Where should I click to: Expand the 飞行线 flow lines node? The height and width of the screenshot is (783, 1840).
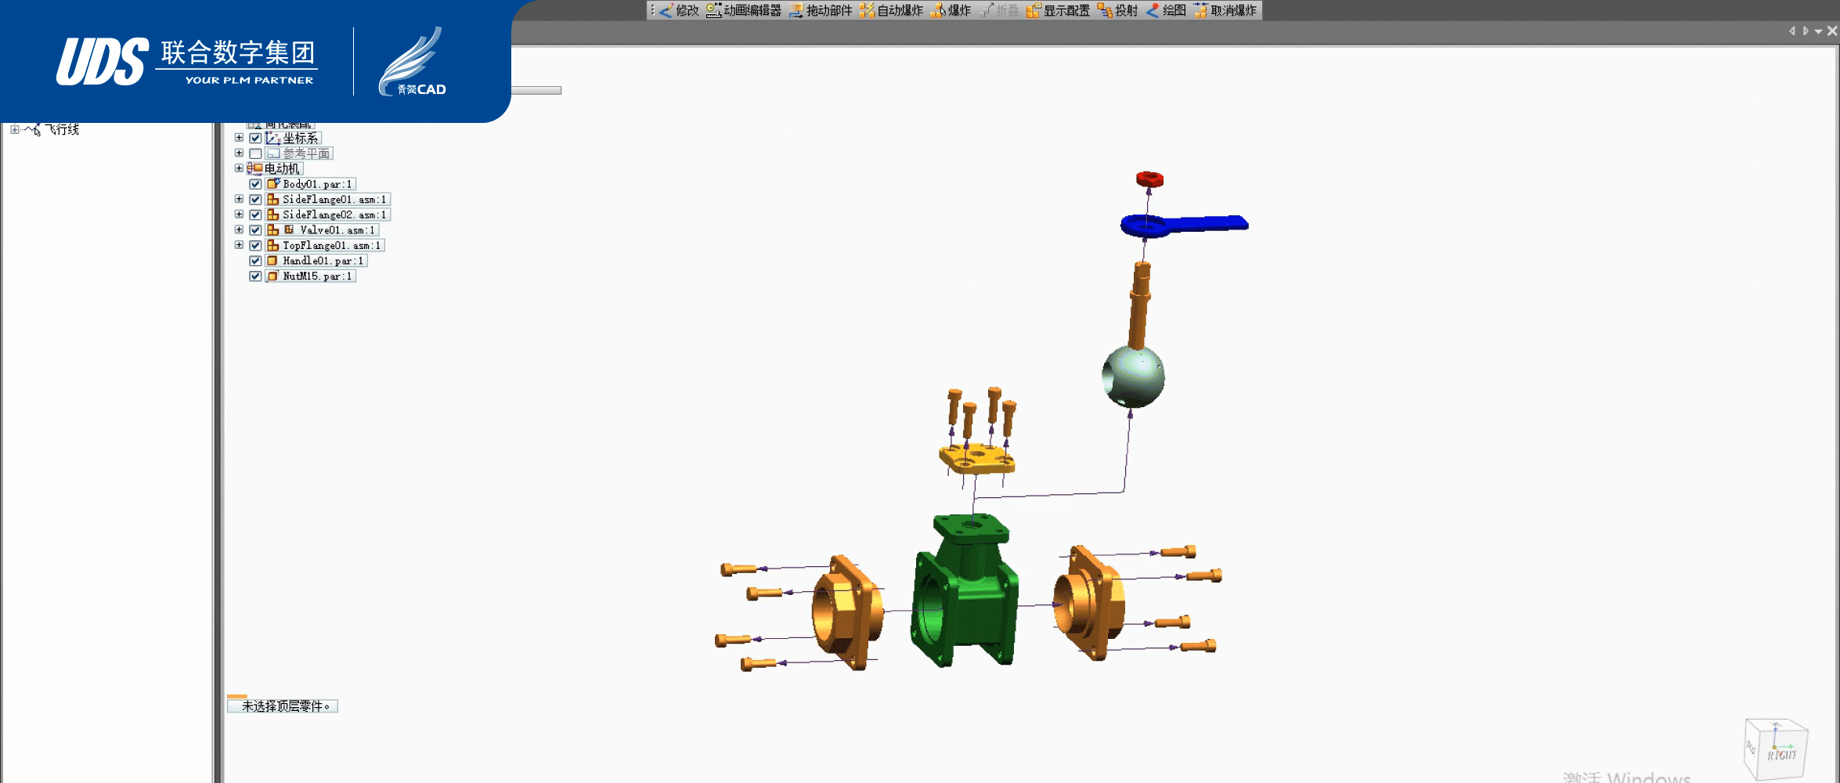(x=14, y=130)
